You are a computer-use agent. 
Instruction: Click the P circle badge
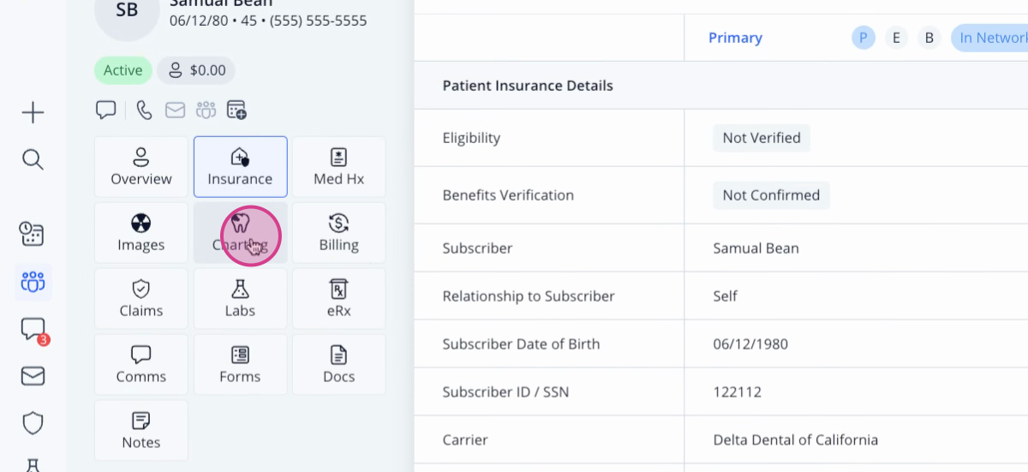864,38
